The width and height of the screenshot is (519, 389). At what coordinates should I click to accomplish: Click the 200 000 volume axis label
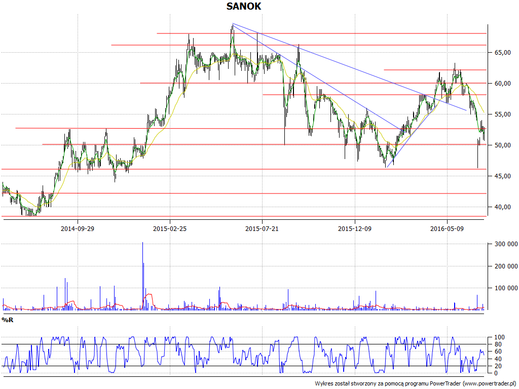506,266
